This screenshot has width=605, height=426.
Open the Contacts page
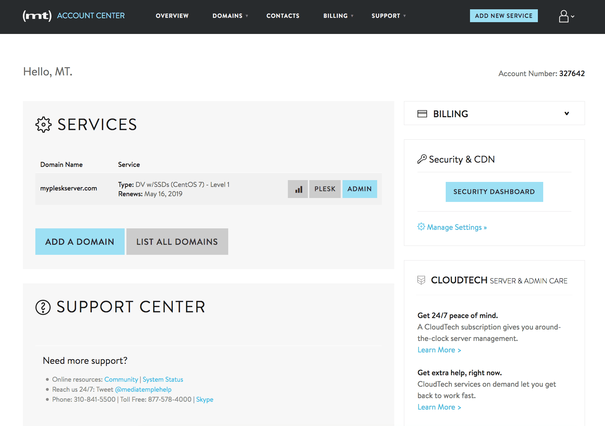[x=282, y=16]
